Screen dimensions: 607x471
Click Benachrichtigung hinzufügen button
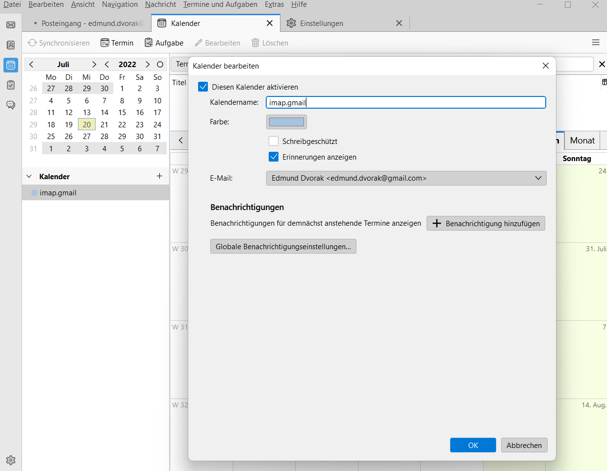pyautogui.click(x=485, y=224)
